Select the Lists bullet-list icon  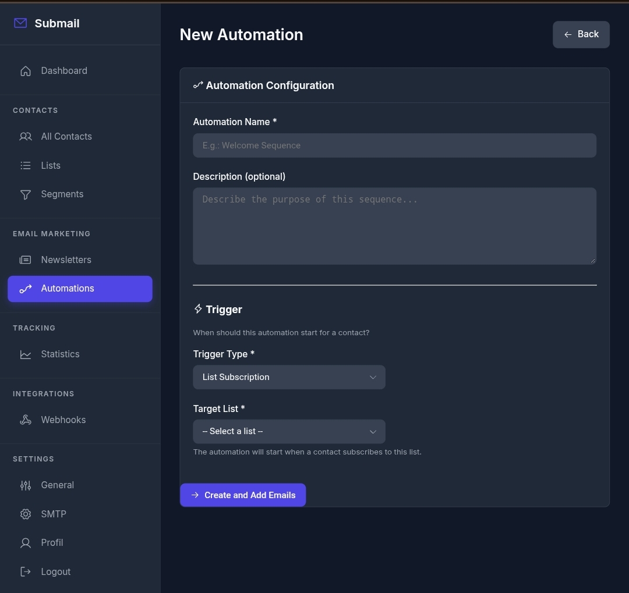pos(26,166)
